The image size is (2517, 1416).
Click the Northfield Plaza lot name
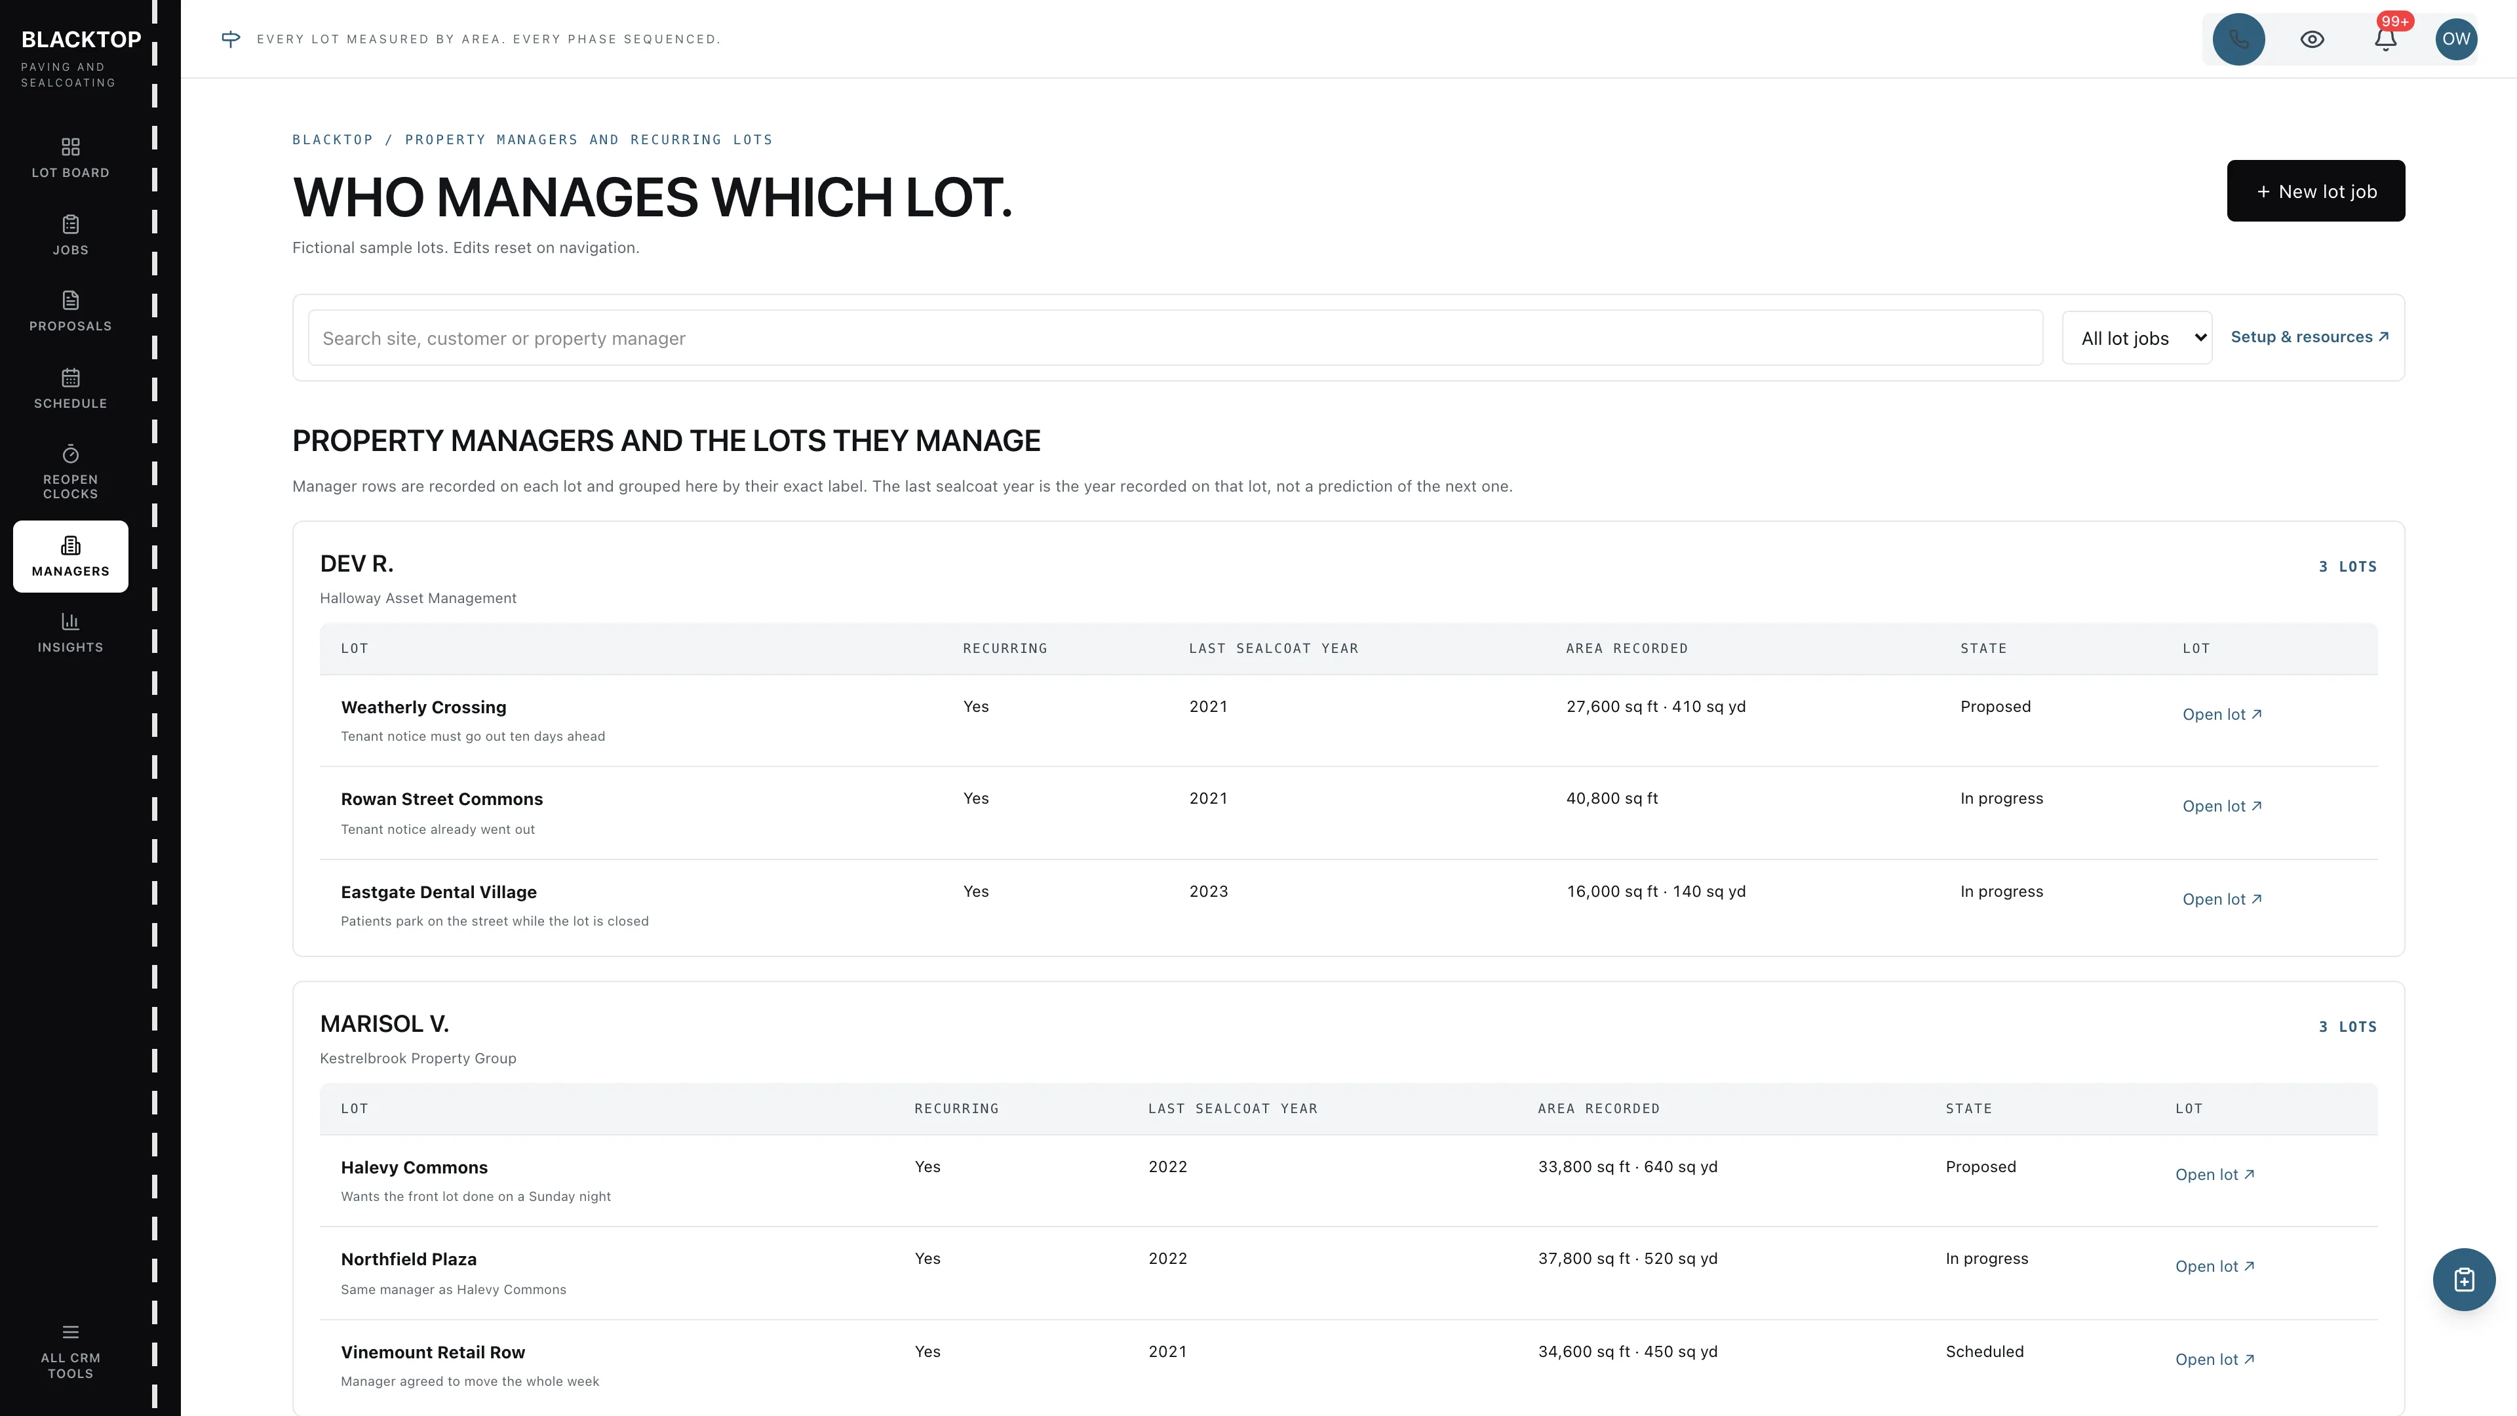point(408,1259)
